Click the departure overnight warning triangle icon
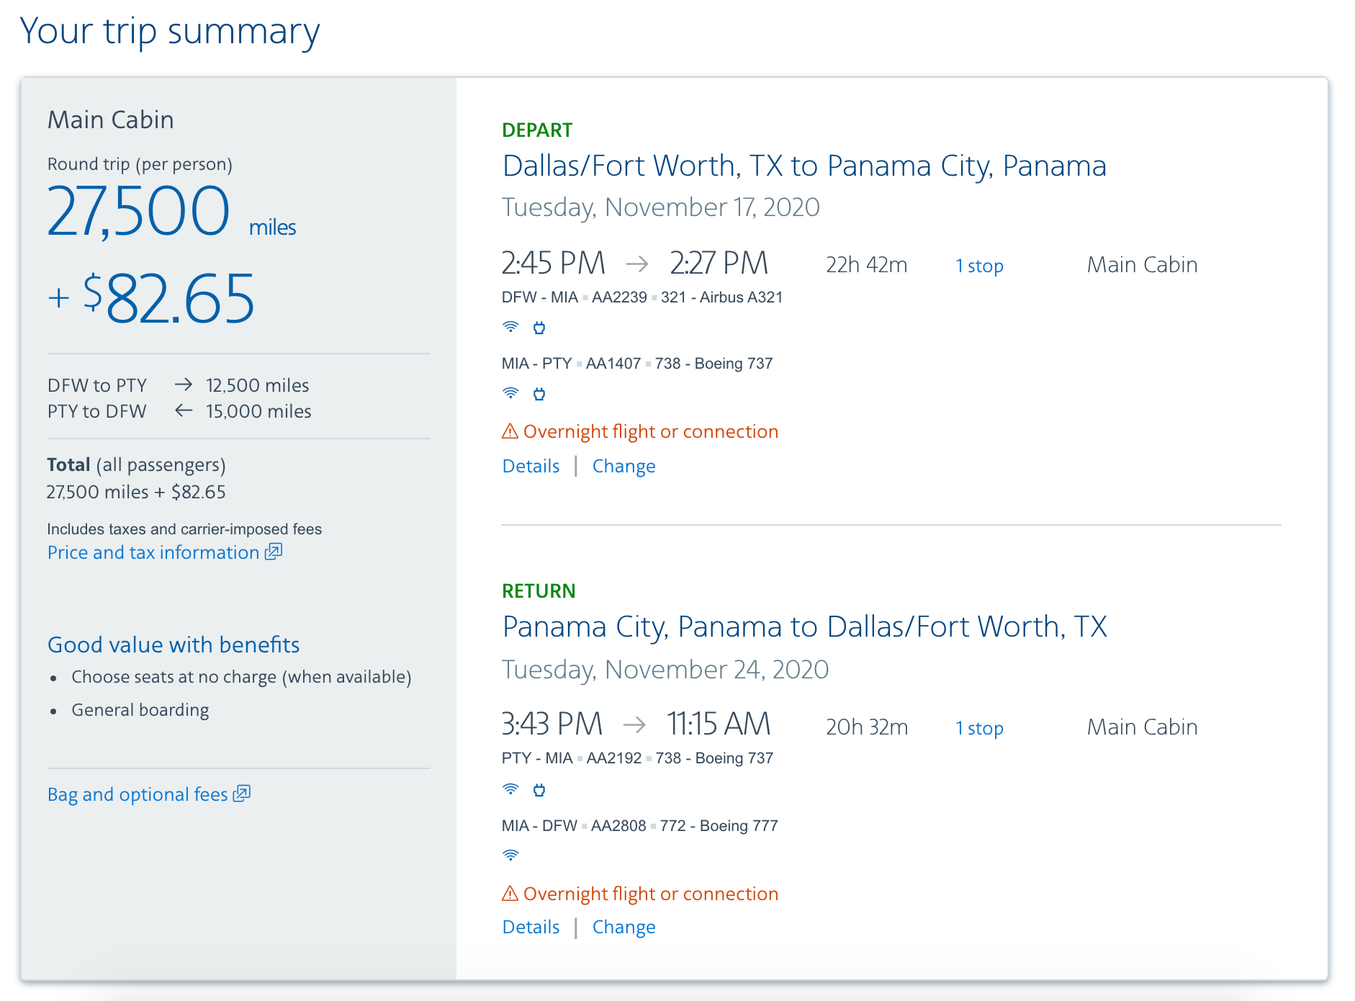 tap(510, 431)
